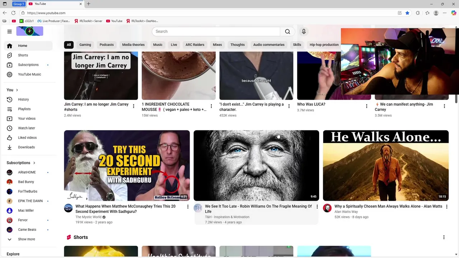The image size is (459, 258).
Task: Expand the Subscriptions section chevron
Action: pos(34,163)
